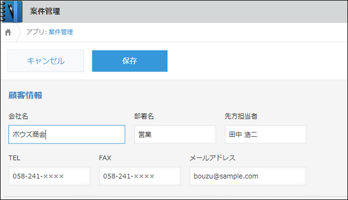Click the 先方担当者 field label
348x200 pixels.
(x=241, y=116)
